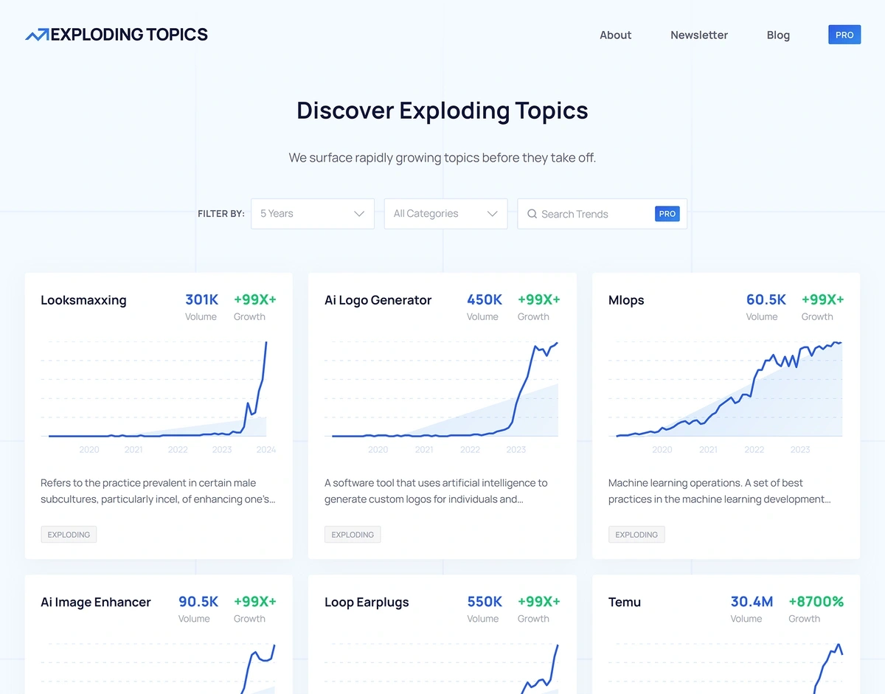Click the 60.5K volume value
The width and height of the screenshot is (885, 694).
(766, 299)
